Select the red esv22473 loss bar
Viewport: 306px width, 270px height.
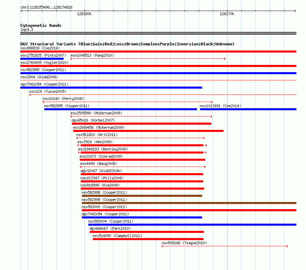tap(142, 160)
